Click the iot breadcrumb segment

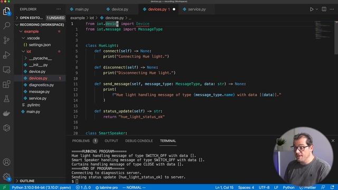coord(92,18)
